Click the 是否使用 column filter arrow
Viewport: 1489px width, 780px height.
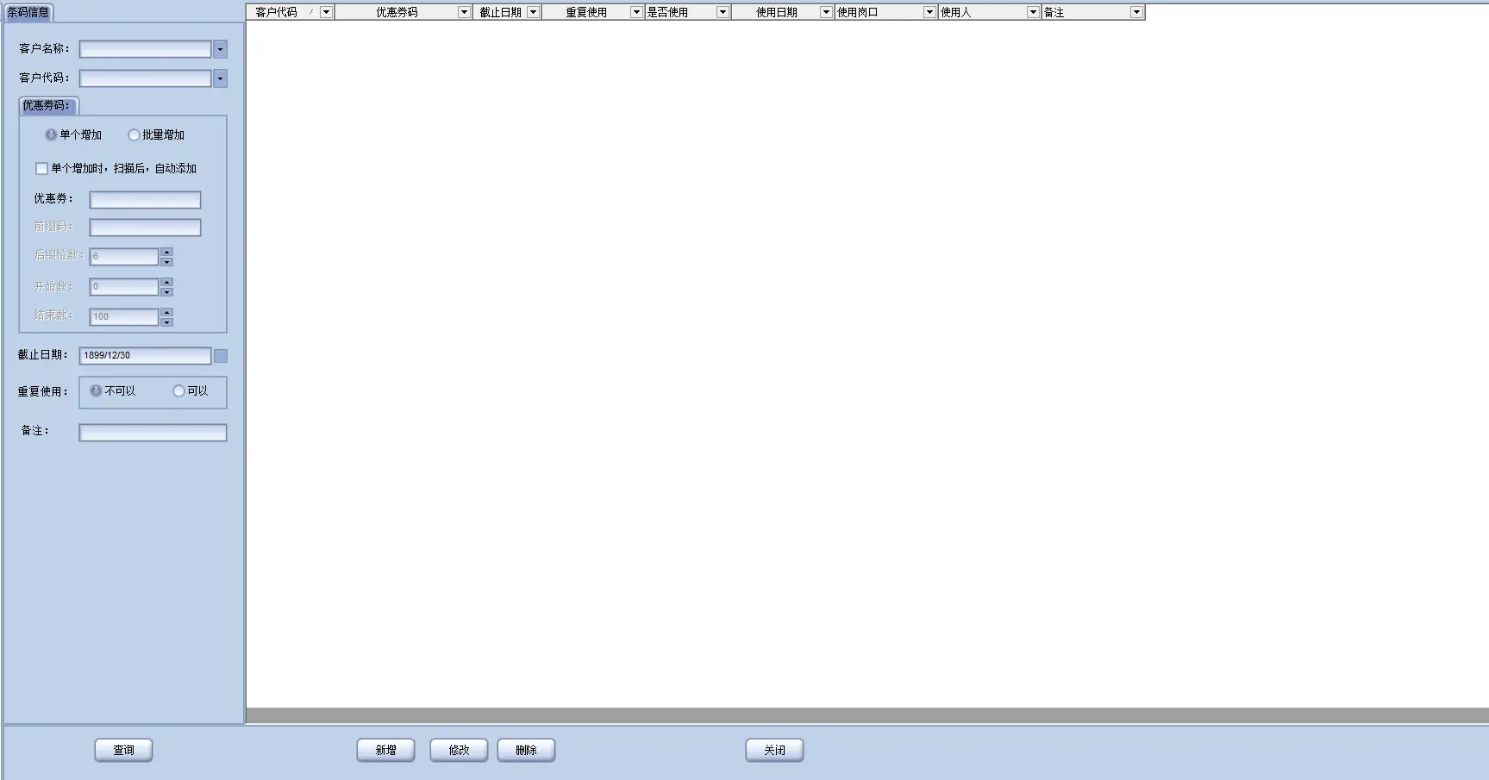pos(723,12)
